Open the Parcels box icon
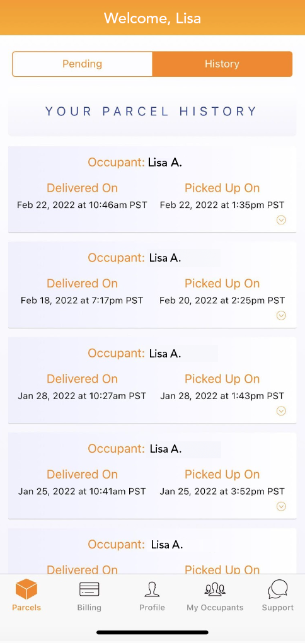Image resolution: width=305 pixels, height=643 pixels. coord(26,589)
